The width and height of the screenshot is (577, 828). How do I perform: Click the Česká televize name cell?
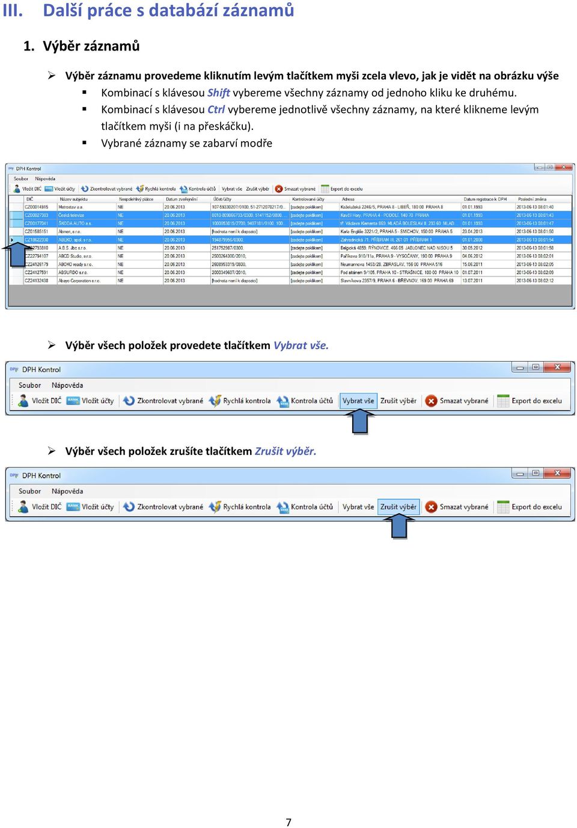coord(87,215)
